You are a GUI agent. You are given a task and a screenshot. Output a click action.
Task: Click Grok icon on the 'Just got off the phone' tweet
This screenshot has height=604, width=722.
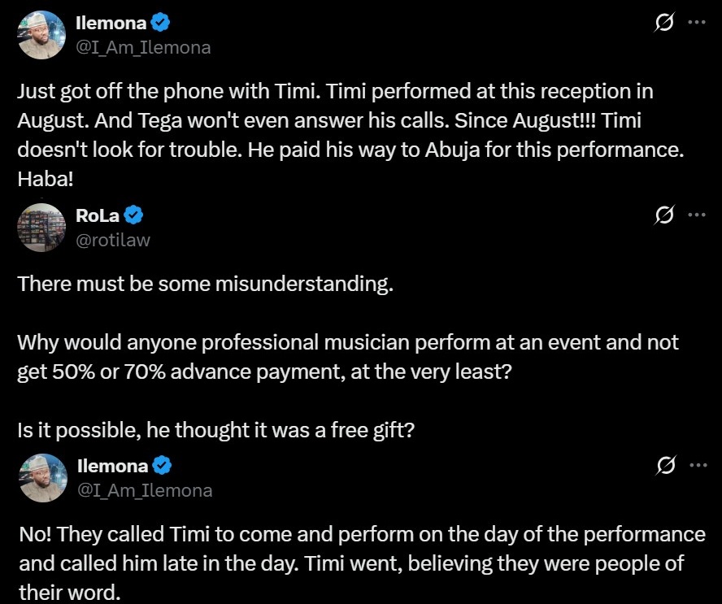664,23
